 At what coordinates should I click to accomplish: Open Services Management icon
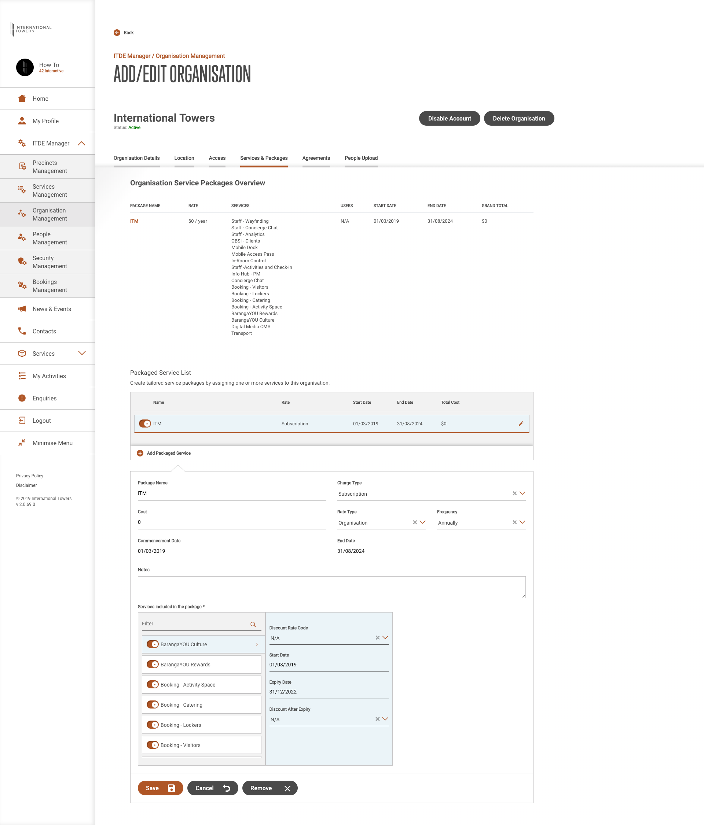tap(22, 190)
